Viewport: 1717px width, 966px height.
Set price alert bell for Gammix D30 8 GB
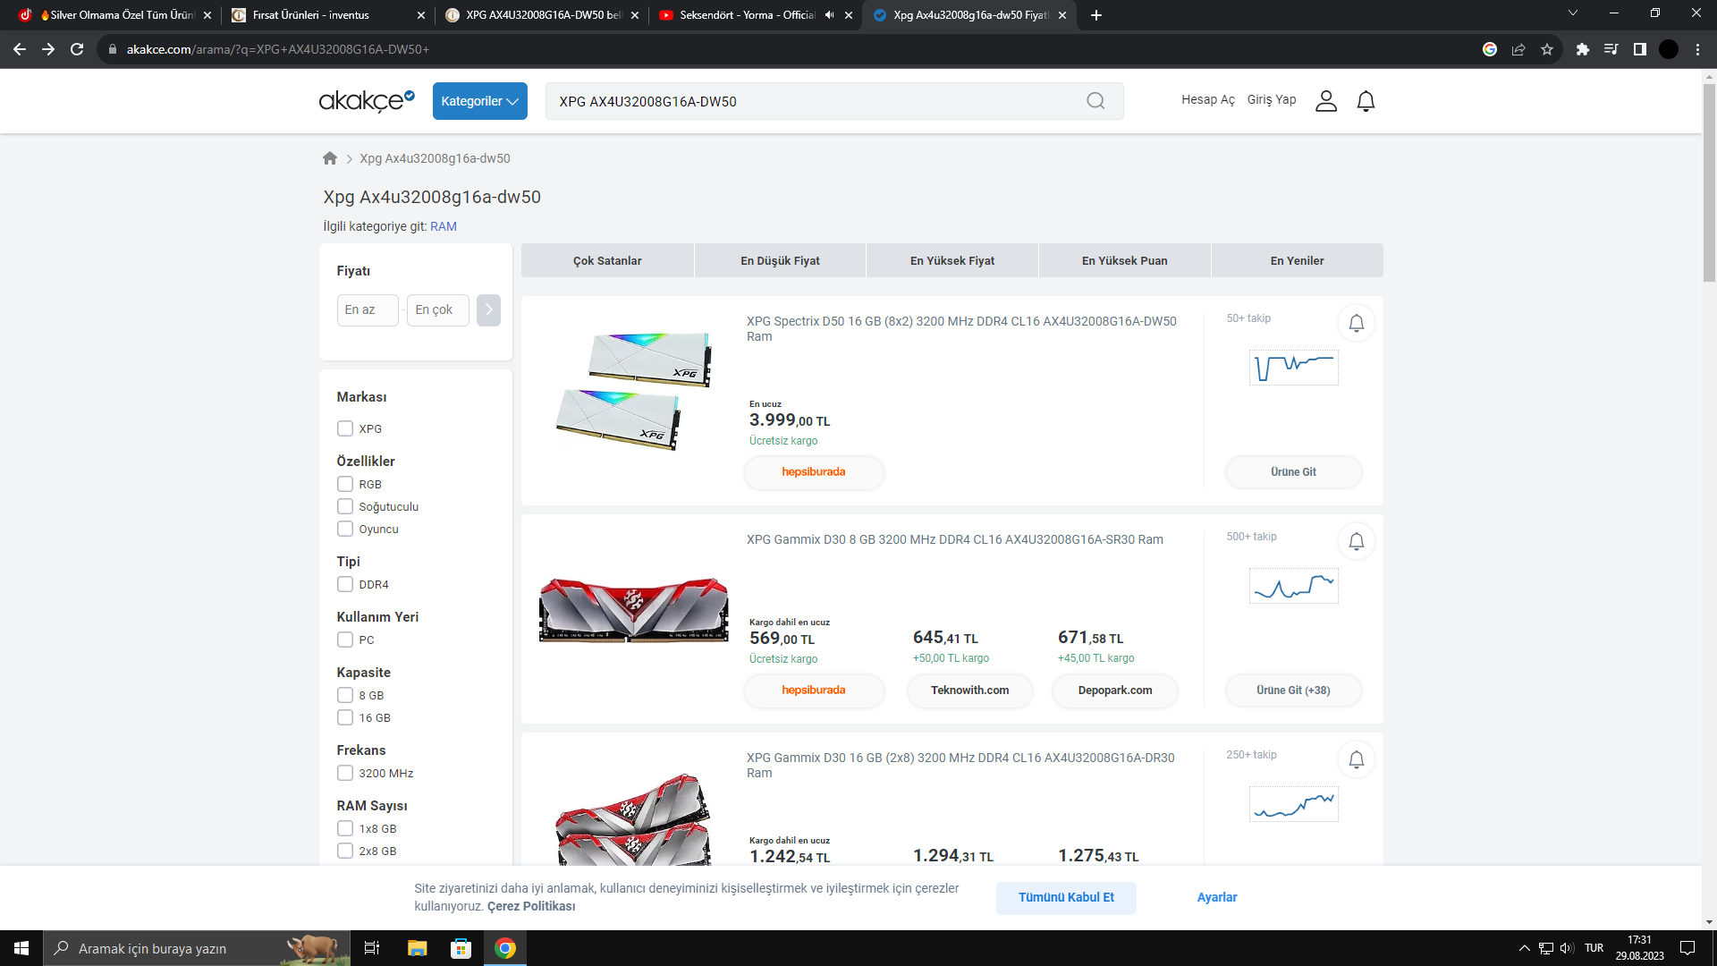[x=1356, y=541]
